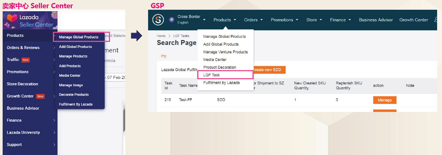This screenshot has height=155, width=442.
Task: Click the Note column header
Action: (x=410, y=85)
